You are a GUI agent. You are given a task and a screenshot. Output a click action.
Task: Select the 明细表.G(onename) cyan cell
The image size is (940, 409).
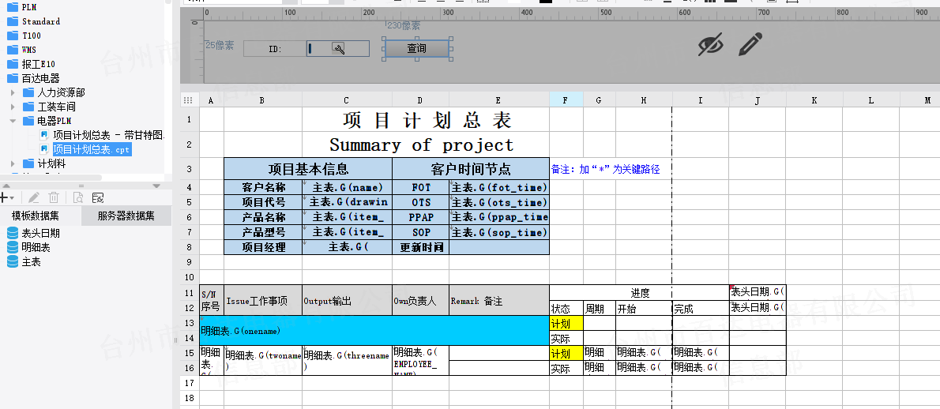tap(374, 331)
